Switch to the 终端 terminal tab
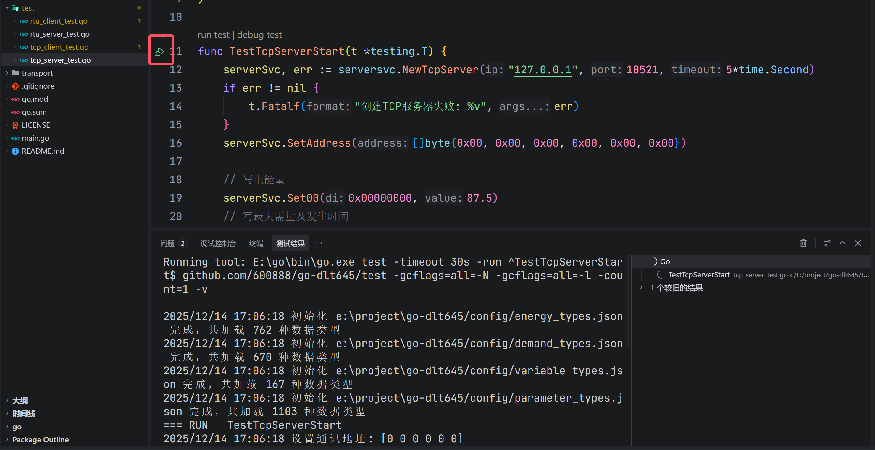The height and width of the screenshot is (450, 875). (256, 243)
